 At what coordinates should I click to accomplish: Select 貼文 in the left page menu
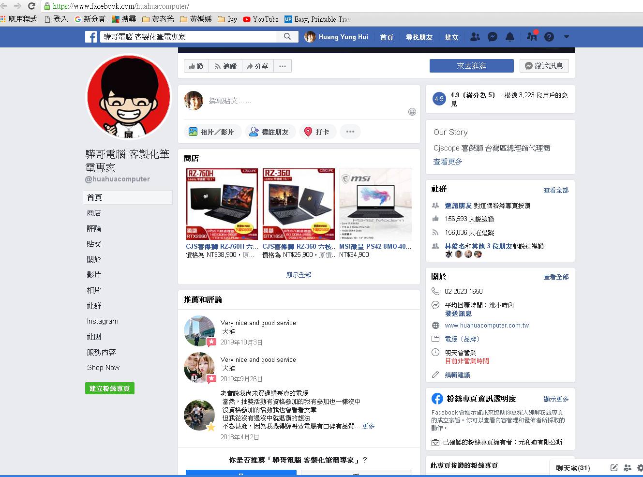pyautogui.click(x=94, y=244)
